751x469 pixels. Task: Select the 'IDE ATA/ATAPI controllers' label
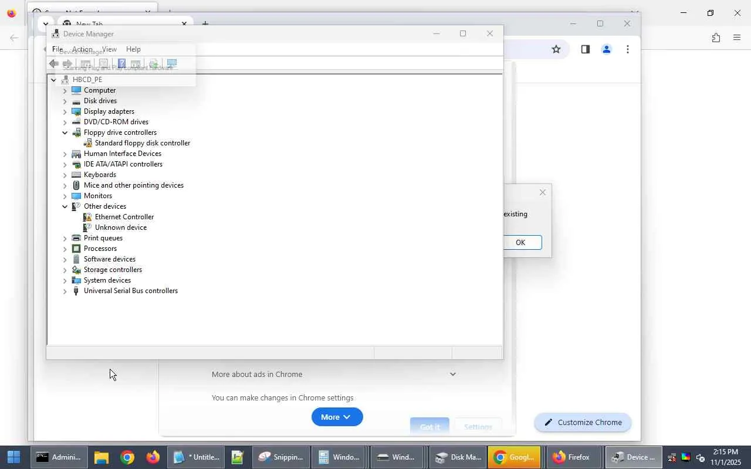click(x=123, y=164)
